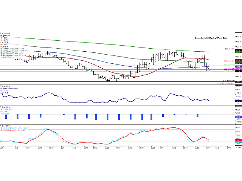
Task: Click the STOCH D legend text in stochastics pane
Action: coord(14,130)
